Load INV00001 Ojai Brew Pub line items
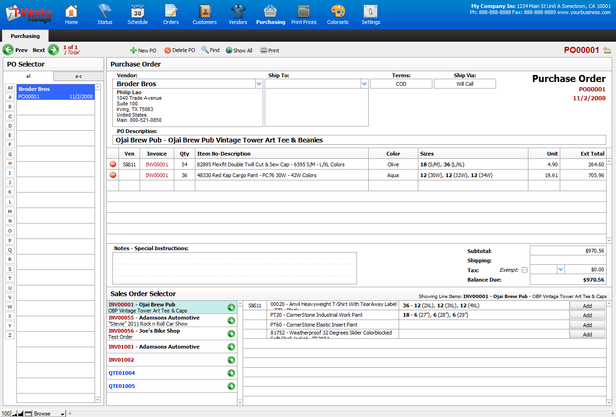 point(231,307)
